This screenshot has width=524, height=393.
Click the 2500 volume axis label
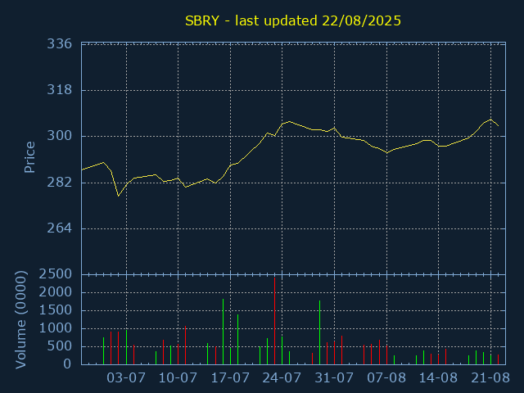(x=56, y=274)
